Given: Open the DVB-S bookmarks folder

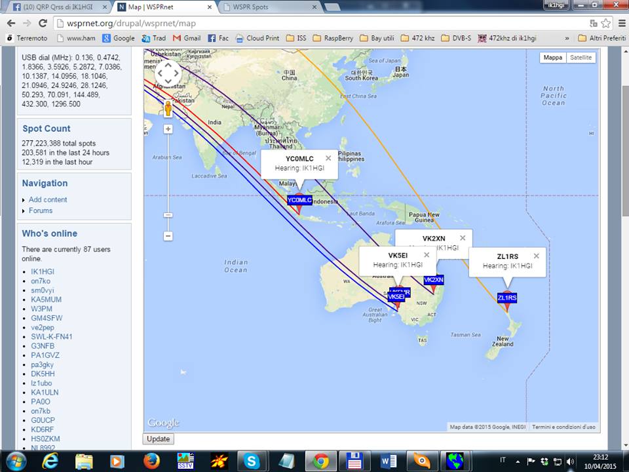Looking at the screenshot, I should 456,38.
